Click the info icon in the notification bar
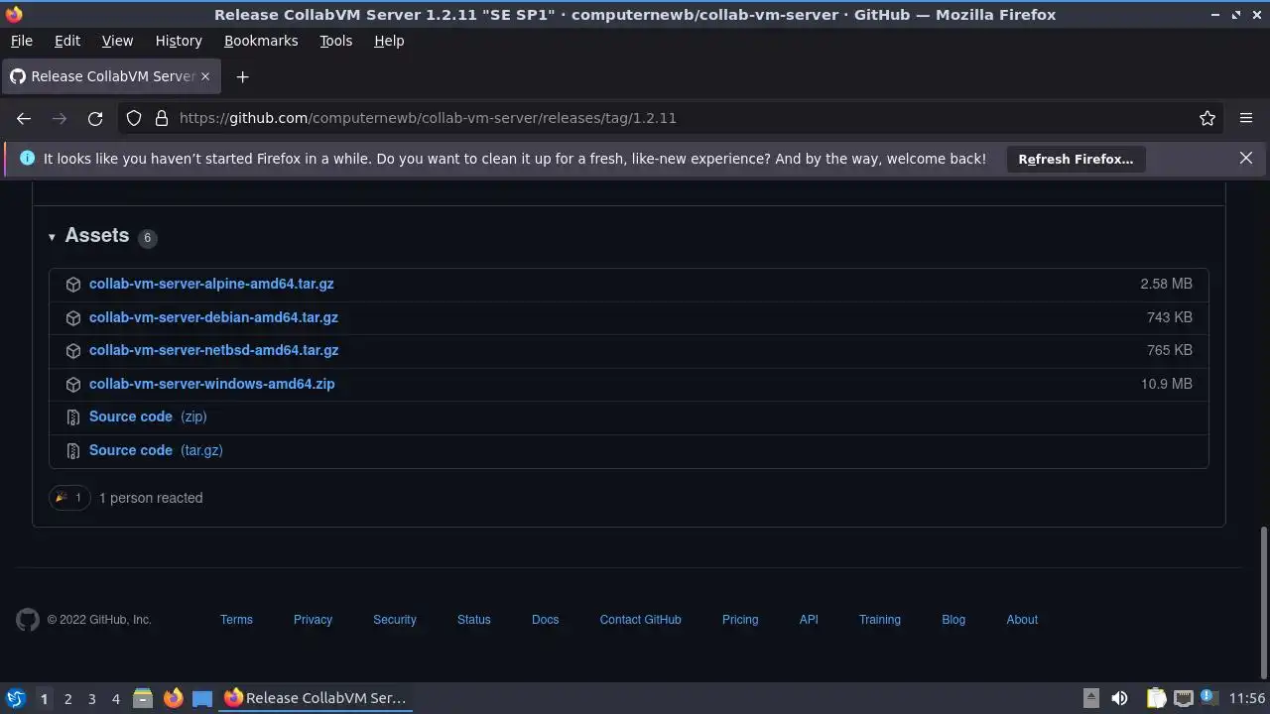1270x714 pixels. (x=27, y=159)
